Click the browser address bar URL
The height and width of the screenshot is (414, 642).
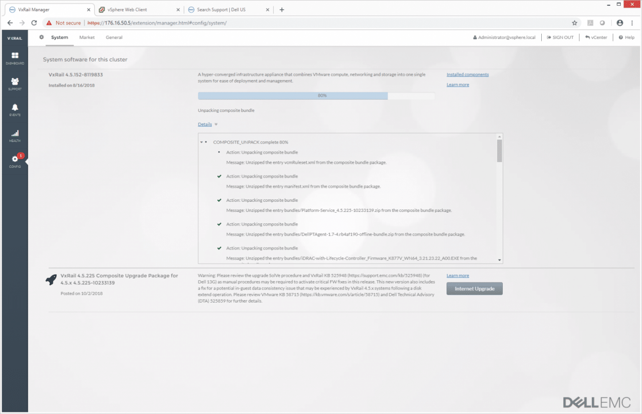[x=157, y=23]
